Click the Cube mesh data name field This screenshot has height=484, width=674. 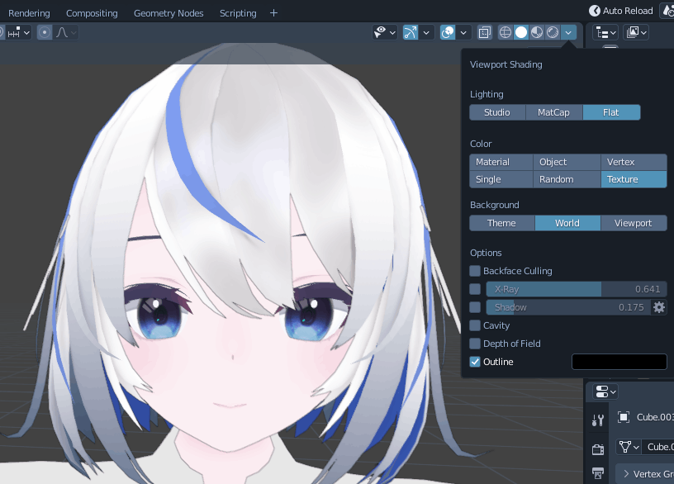657,447
